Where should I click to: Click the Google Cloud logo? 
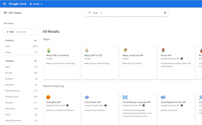click(17, 4)
